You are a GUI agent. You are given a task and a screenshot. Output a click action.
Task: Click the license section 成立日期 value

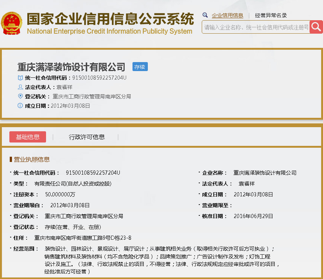pyautogui.click(x=253, y=194)
